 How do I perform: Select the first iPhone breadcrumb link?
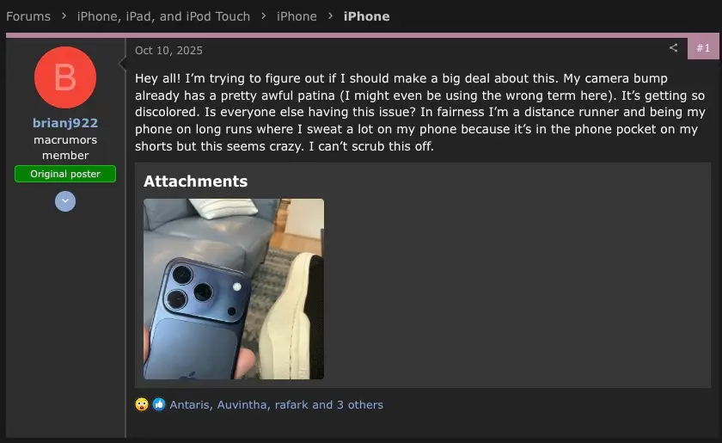point(297,16)
